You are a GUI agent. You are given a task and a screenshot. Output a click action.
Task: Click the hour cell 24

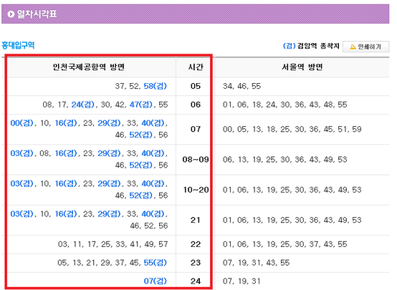pyautogui.click(x=196, y=281)
